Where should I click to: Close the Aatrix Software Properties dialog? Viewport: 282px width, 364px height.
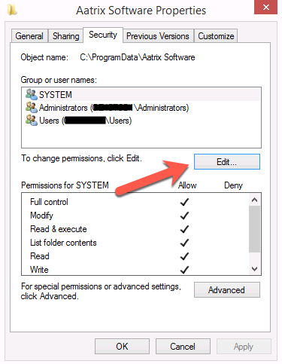pos(265,8)
